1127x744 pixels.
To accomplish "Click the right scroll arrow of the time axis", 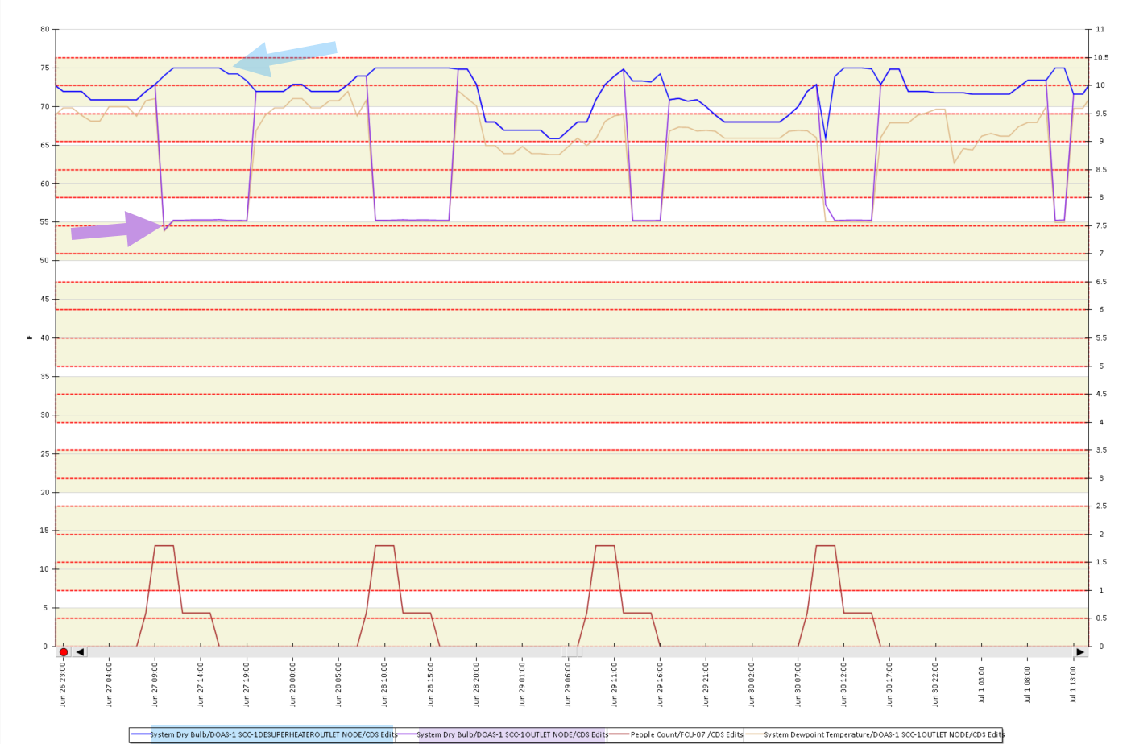I will pos(1080,652).
